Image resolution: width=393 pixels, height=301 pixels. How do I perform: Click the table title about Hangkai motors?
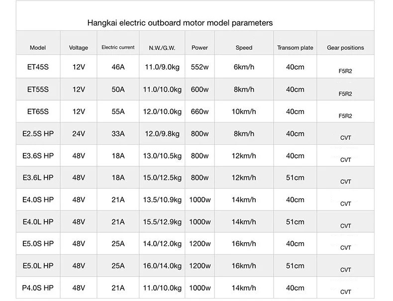coord(180,23)
